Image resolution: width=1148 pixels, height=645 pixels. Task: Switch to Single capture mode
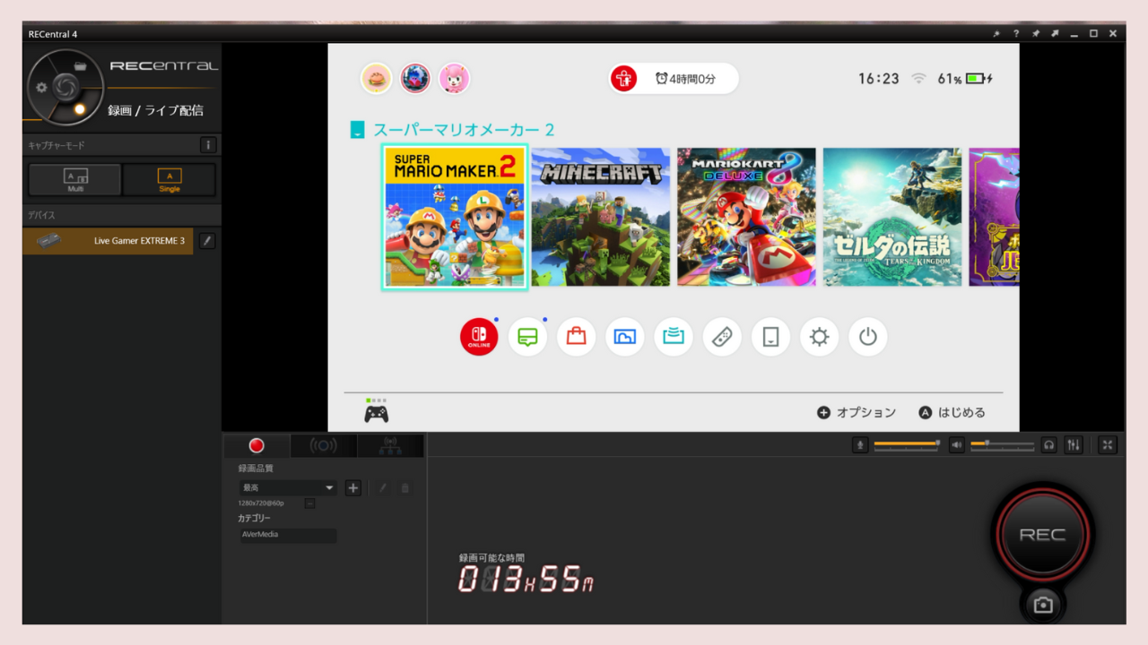click(x=170, y=179)
